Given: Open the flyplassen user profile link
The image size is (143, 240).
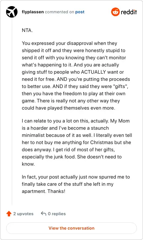Looking at the screenshot, I should tap(33, 12).
